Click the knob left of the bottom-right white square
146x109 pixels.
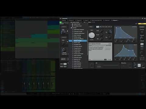click(135, 66)
